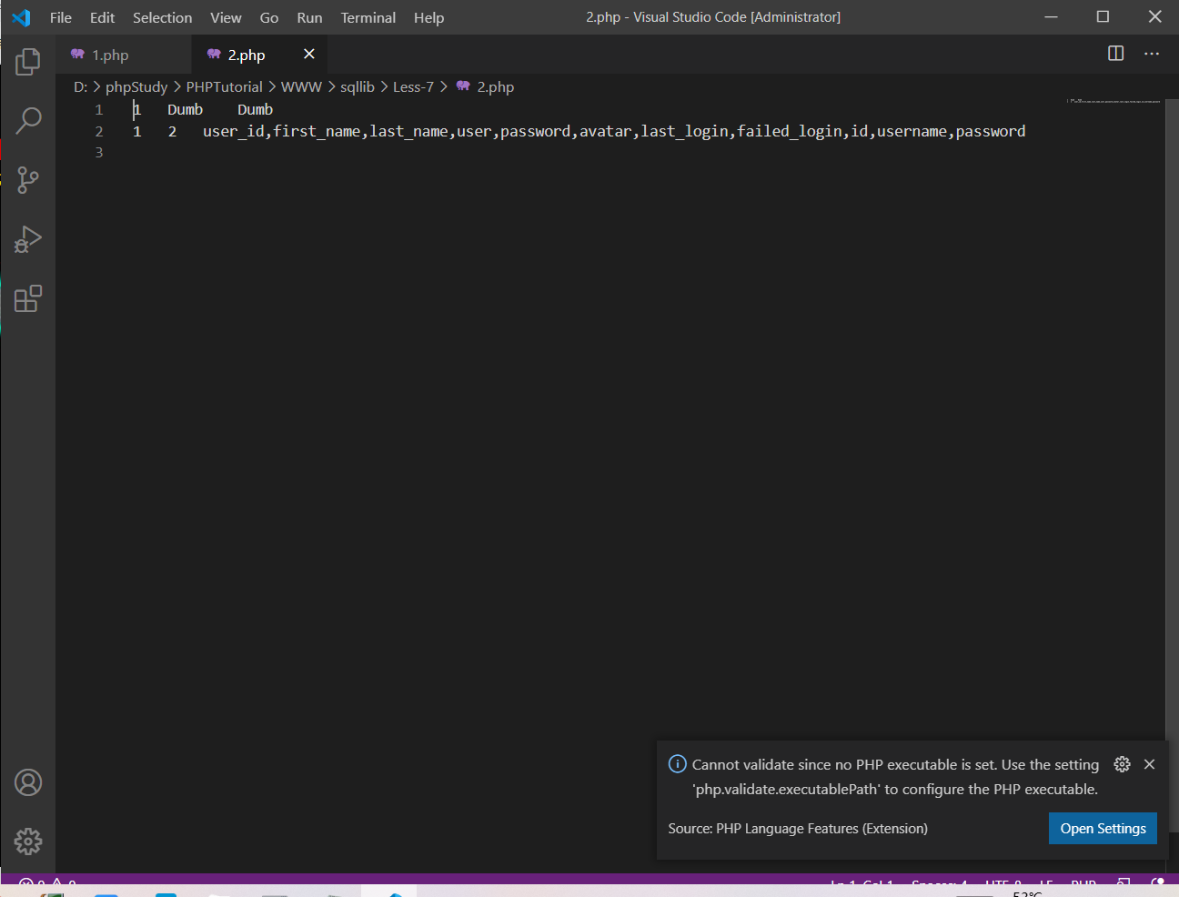Image resolution: width=1179 pixels, height=897 pixels.
Task: Open the Manage gear in activity bar
Action: click(28, 842)
